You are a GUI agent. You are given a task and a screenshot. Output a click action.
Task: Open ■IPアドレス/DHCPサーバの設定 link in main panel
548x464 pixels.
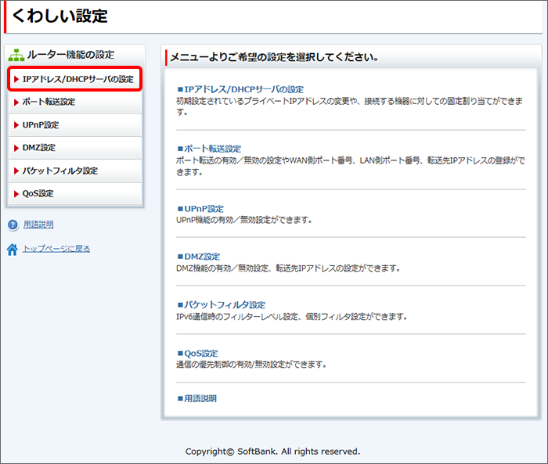tap(240, 89)
